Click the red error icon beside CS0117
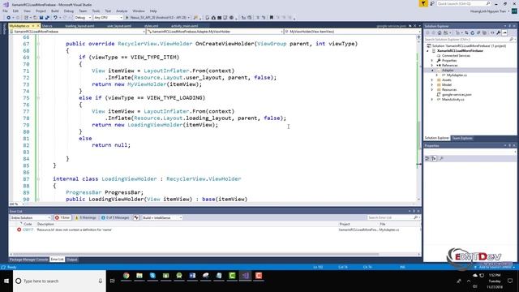The image size is (519, 292). click(19, 230)
